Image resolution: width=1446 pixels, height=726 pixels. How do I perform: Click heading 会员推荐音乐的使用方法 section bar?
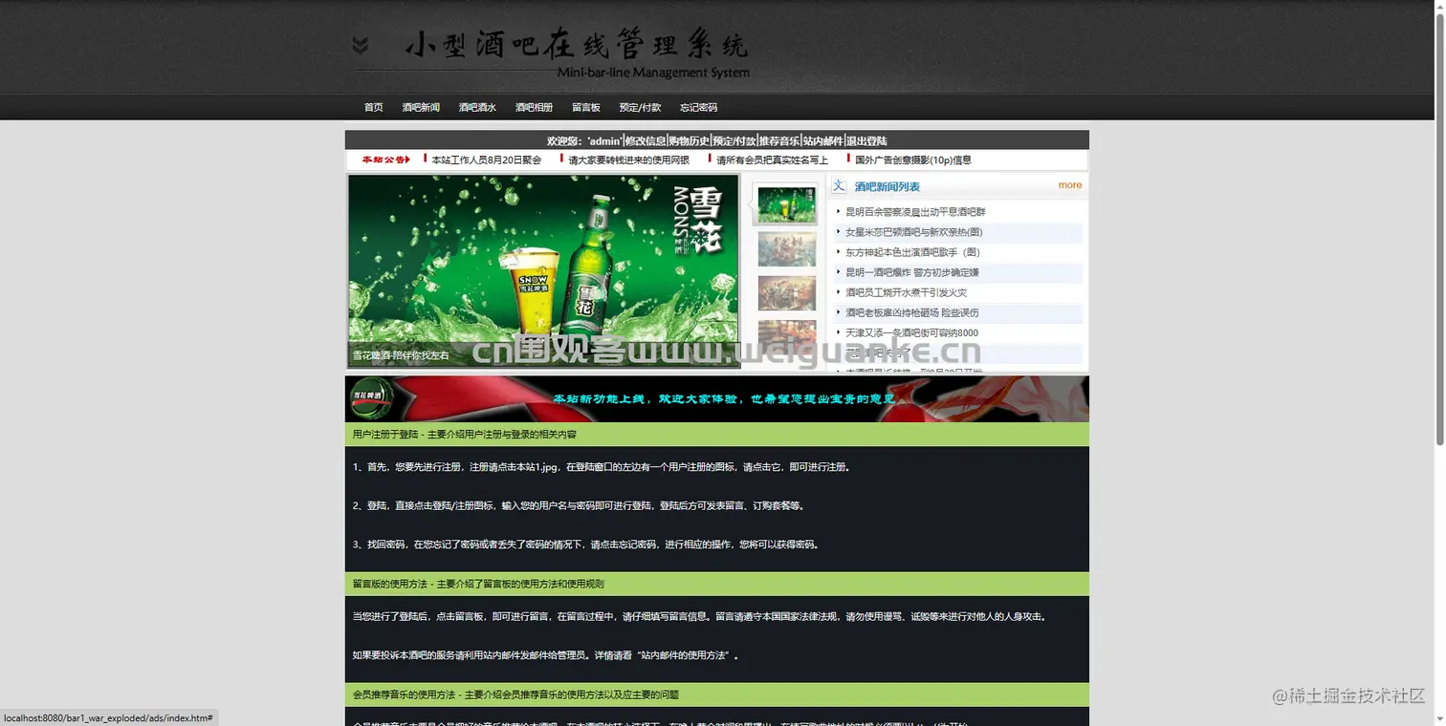point(717,694)
